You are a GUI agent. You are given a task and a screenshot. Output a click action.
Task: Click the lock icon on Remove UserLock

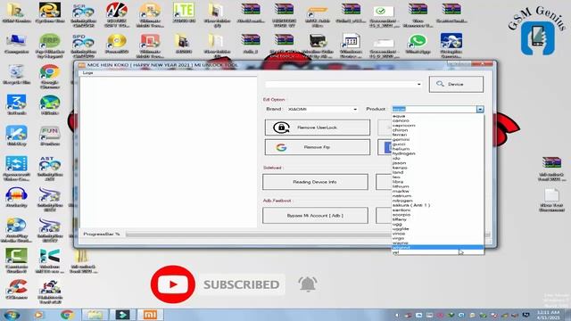coord(281,128)
